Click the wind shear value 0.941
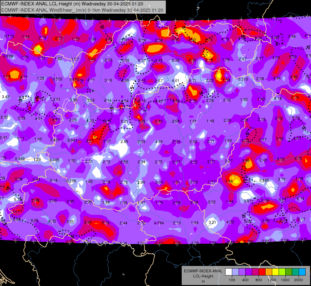Image resolution: width=311 pixels, height=286 pixels. (x=72, y=140)
